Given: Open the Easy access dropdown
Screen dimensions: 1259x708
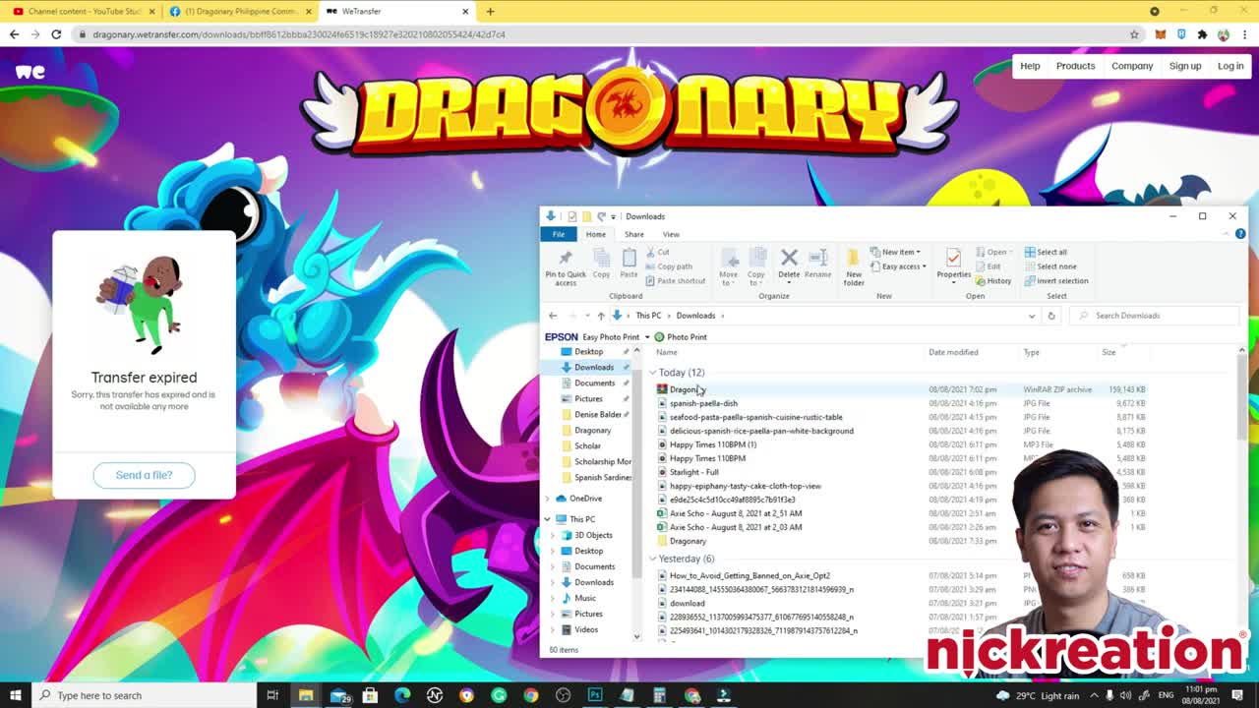Looking at the screenshot, I should click(x=899, y=266).
